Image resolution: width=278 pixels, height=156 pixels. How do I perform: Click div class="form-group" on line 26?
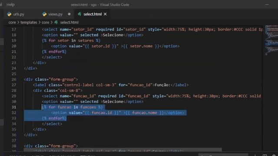(x=51, y=79)
